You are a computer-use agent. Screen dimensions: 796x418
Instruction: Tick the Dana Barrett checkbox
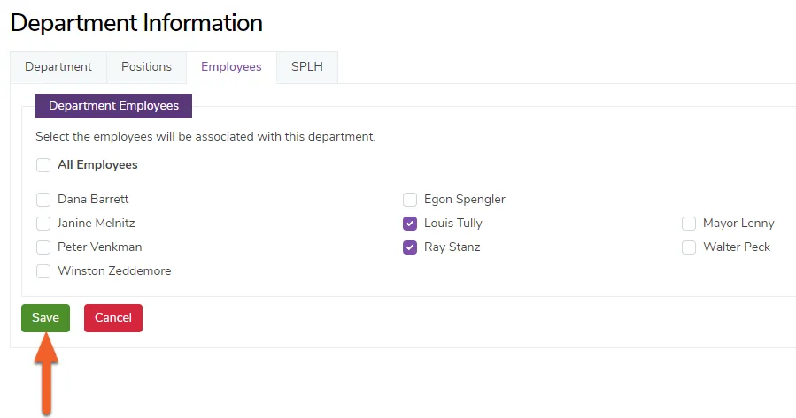[x=43, y=200]
